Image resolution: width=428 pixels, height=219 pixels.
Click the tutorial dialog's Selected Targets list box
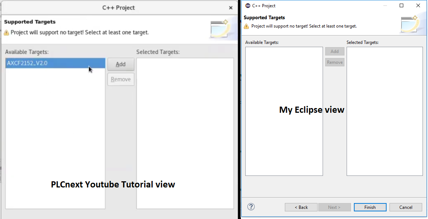(185, 133)
